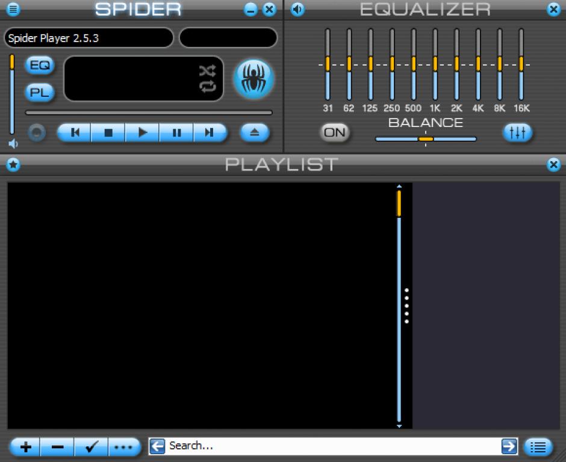Image resolution: width=566 pixels, height=462 pixels.
Task: Click the 500 Hz equalizer band slider
Action: coord(414,64)
